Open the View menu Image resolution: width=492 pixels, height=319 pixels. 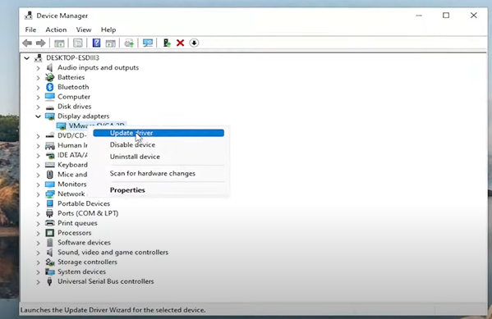(x=84, y=30)
